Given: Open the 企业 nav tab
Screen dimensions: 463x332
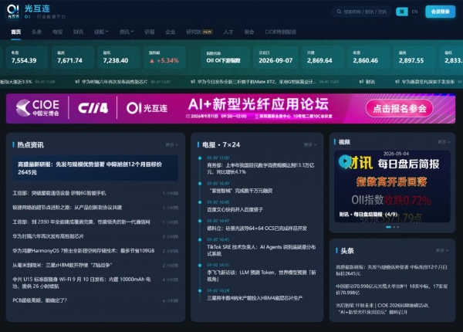Looking at the screenshot, I should click(x=171, y=32).
